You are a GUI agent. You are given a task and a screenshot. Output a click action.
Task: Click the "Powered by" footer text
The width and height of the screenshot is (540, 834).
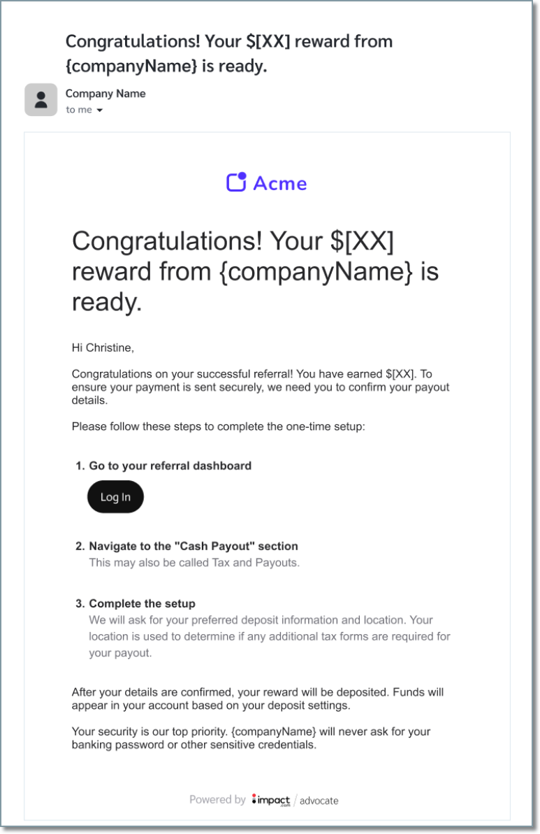(217, 800)
